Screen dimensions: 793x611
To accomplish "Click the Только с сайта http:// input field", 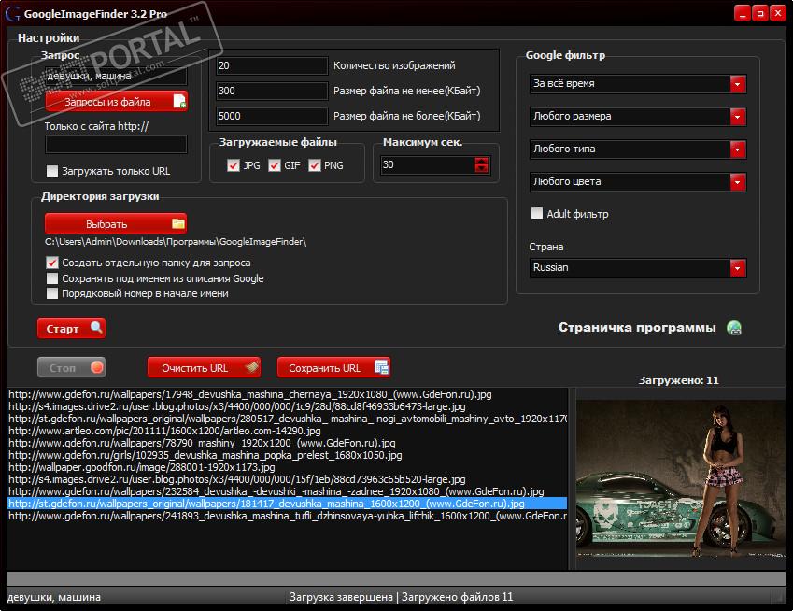I will (x=117, y=144).
